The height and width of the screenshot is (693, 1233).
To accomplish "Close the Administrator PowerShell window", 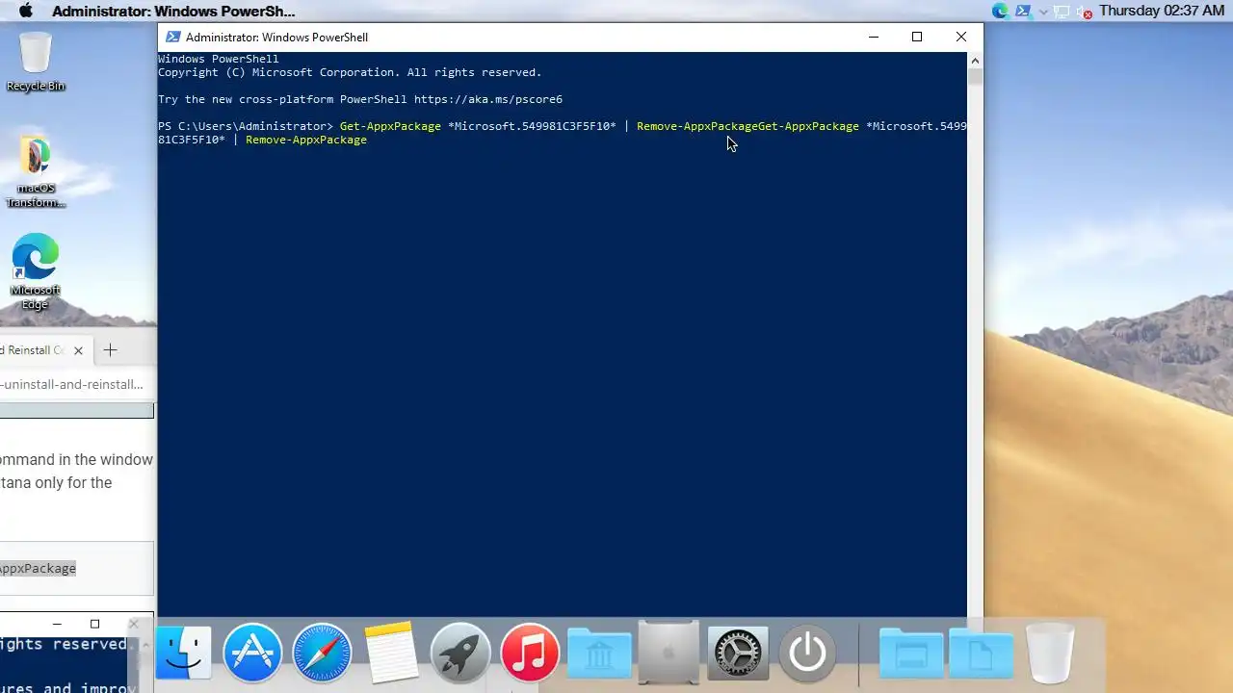I will [x=961, y=37].
